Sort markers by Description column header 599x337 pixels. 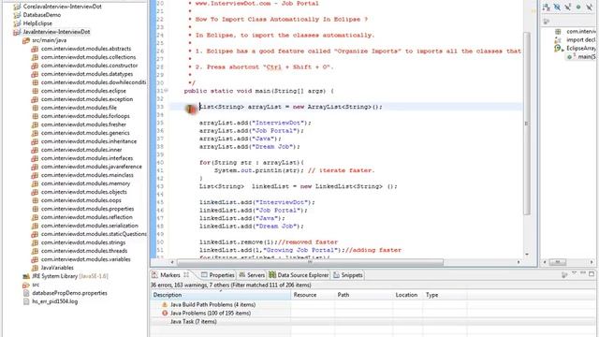[221, 295]
